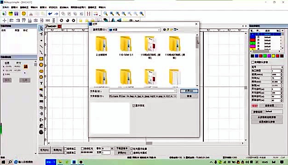Select the circle drawing tool
Viewport: 288px width, 165px height.
coord(41,65)
